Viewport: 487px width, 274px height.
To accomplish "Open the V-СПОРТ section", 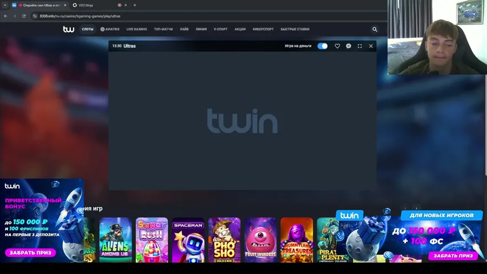I will click(220, 29).
